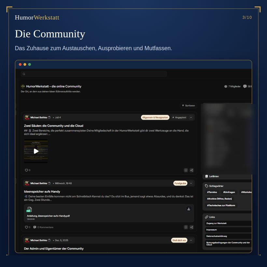
Task: Click the yellow window minimize dot
Action: coord(25,64)
